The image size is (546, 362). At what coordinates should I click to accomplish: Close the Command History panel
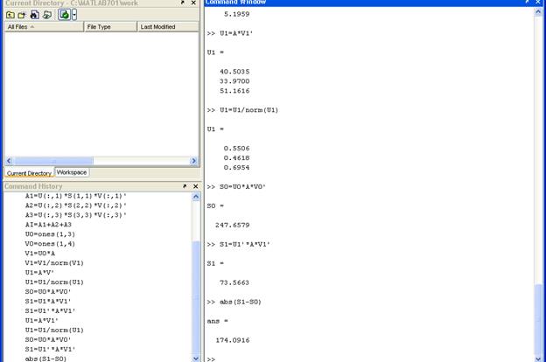click(x=193, y=186)
